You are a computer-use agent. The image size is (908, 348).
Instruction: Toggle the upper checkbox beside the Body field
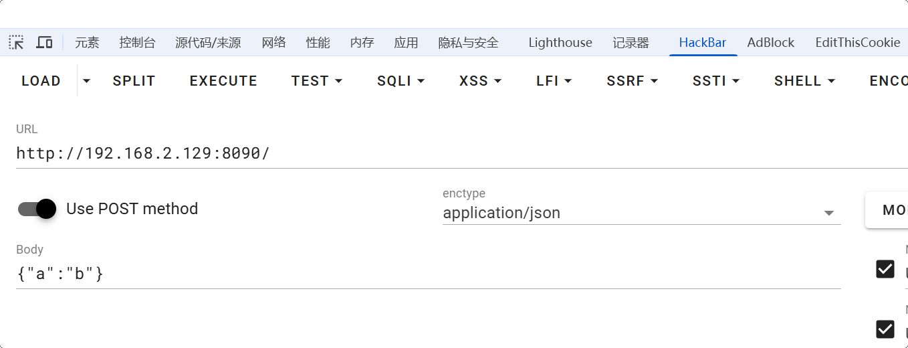(885, 269)
